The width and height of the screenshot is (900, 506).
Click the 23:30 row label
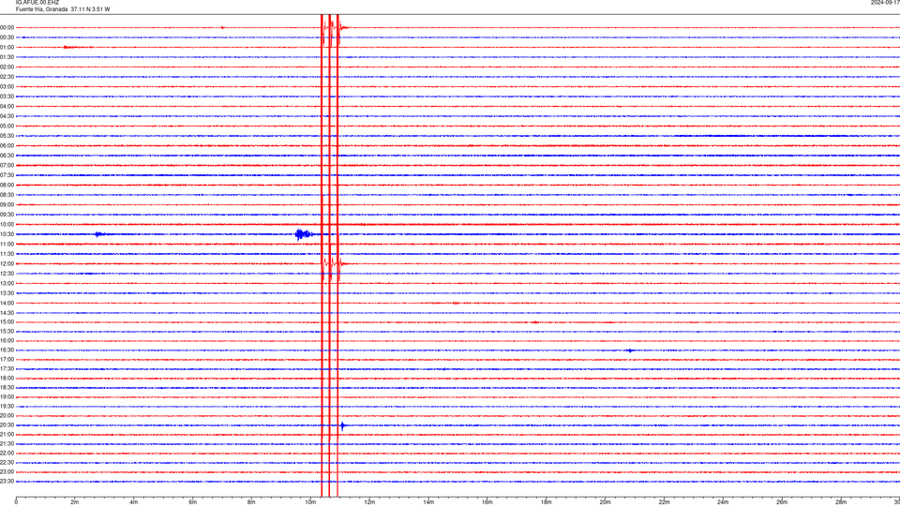7,482
